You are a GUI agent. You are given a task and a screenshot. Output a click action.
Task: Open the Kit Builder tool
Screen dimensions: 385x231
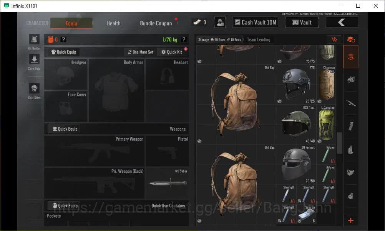click(x=34, y=40)
